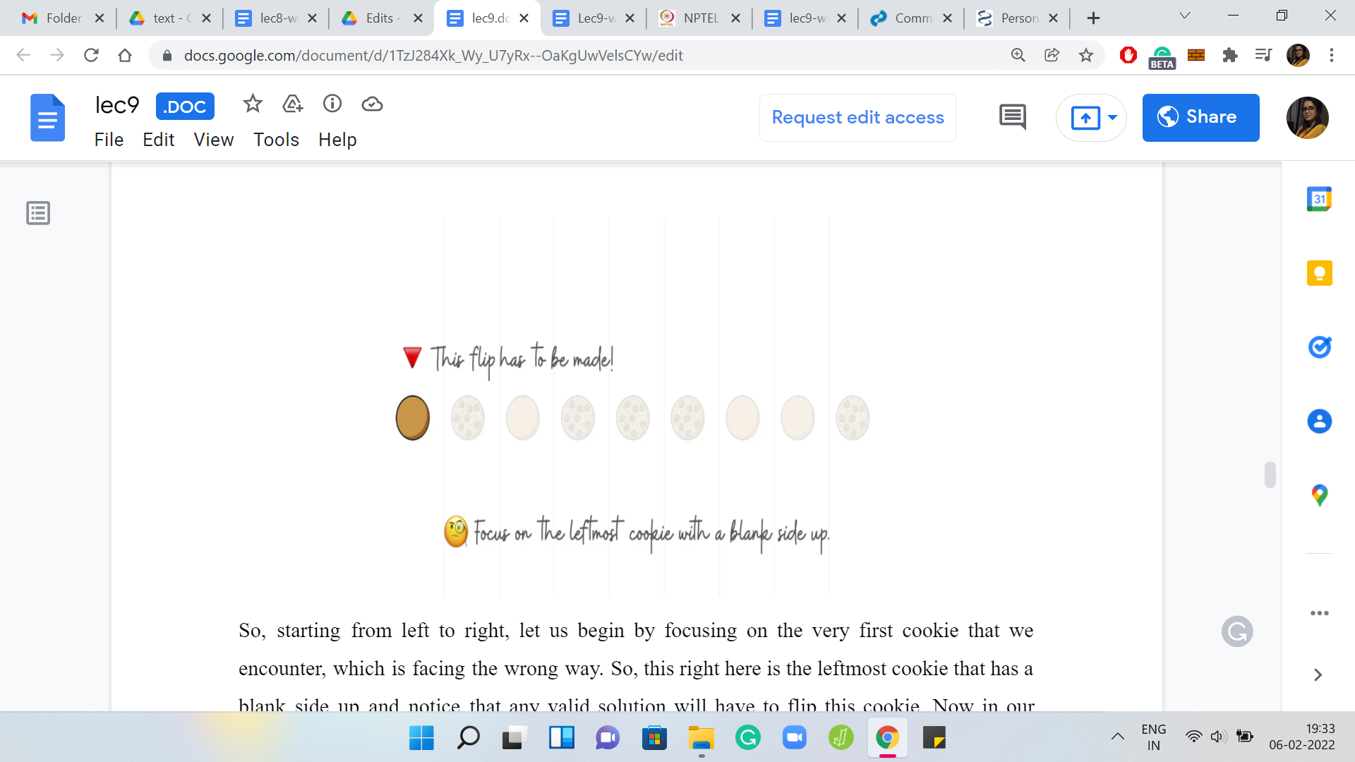Open the comment history icon
This screenshot has width=1355, height=762.
(1013, 117)
